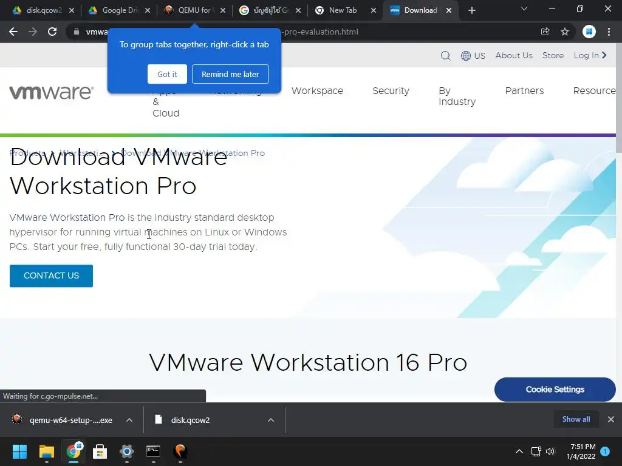Close the Google Drive tab

(x=148, y=10)
